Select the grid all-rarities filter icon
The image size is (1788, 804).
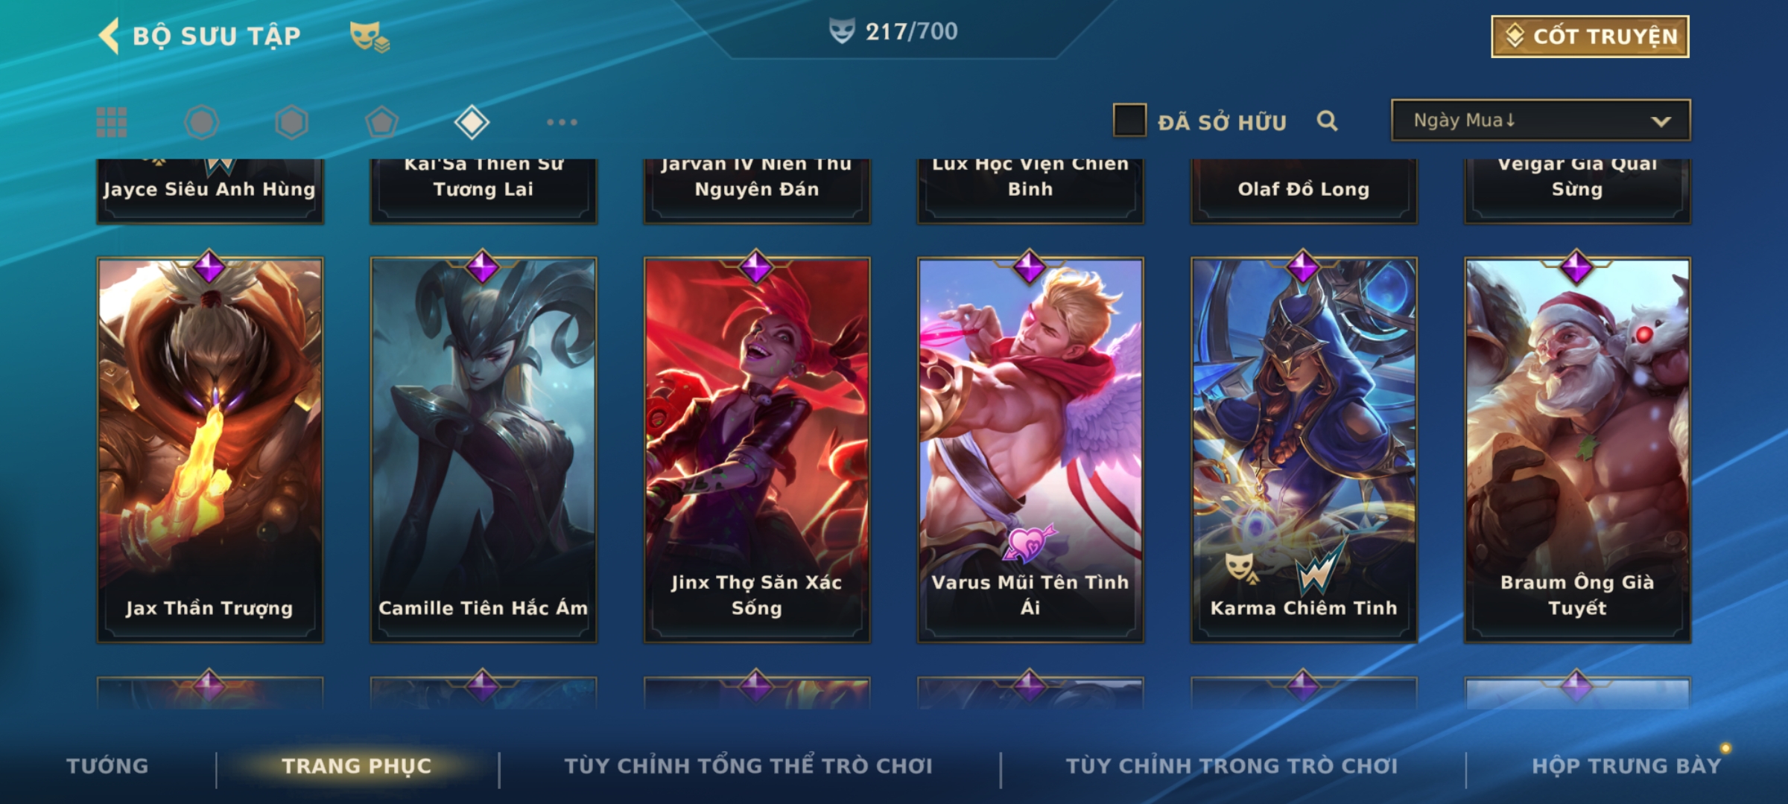click(112, 122)
